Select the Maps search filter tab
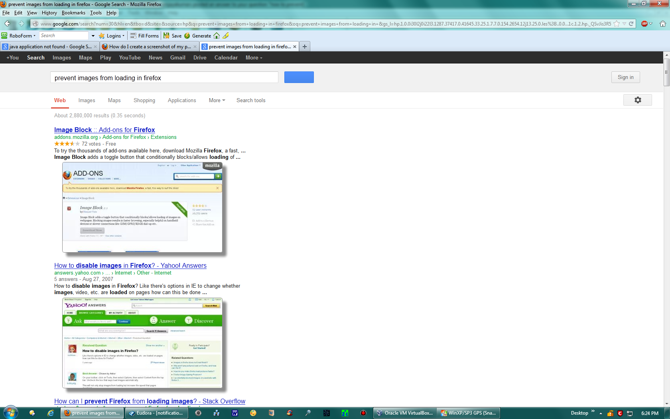Image resolution: width=670 pixels, height=419 pixels. tap(114, 100)
